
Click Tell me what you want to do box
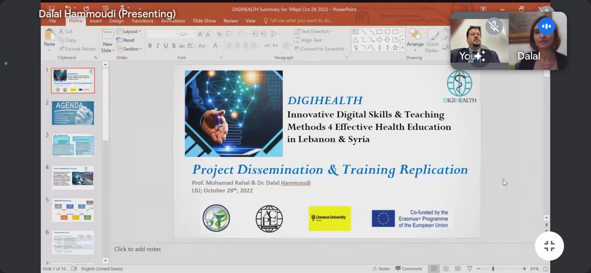coord(298,21)
